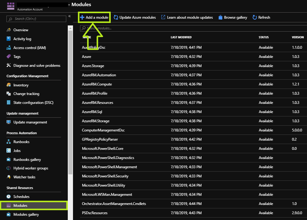Image resolution: width=307 pixels, height=220 pixels.
Task: Select Microsoft.PowerShell.Management module
Action: pyautogui.click(x=194, y=167)
